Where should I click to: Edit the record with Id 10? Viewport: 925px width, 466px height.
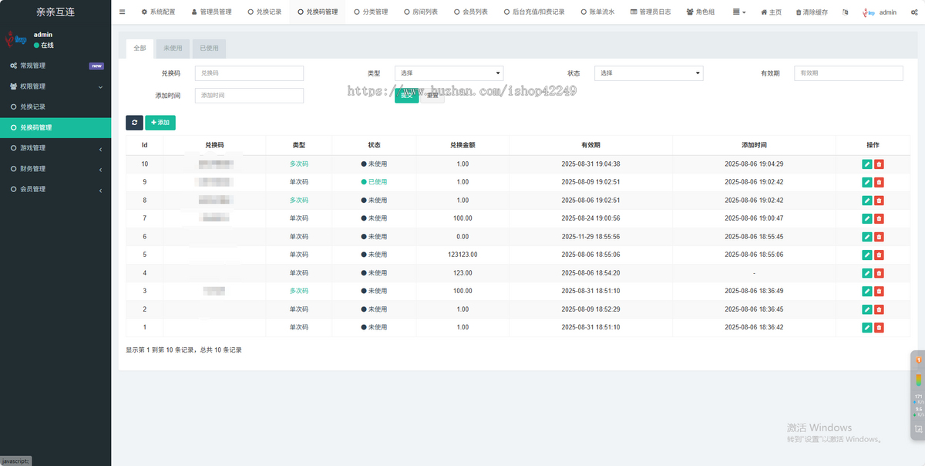tap(867, 164)
